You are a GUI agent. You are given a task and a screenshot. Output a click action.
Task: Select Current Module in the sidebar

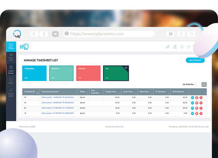pos(11,69)
